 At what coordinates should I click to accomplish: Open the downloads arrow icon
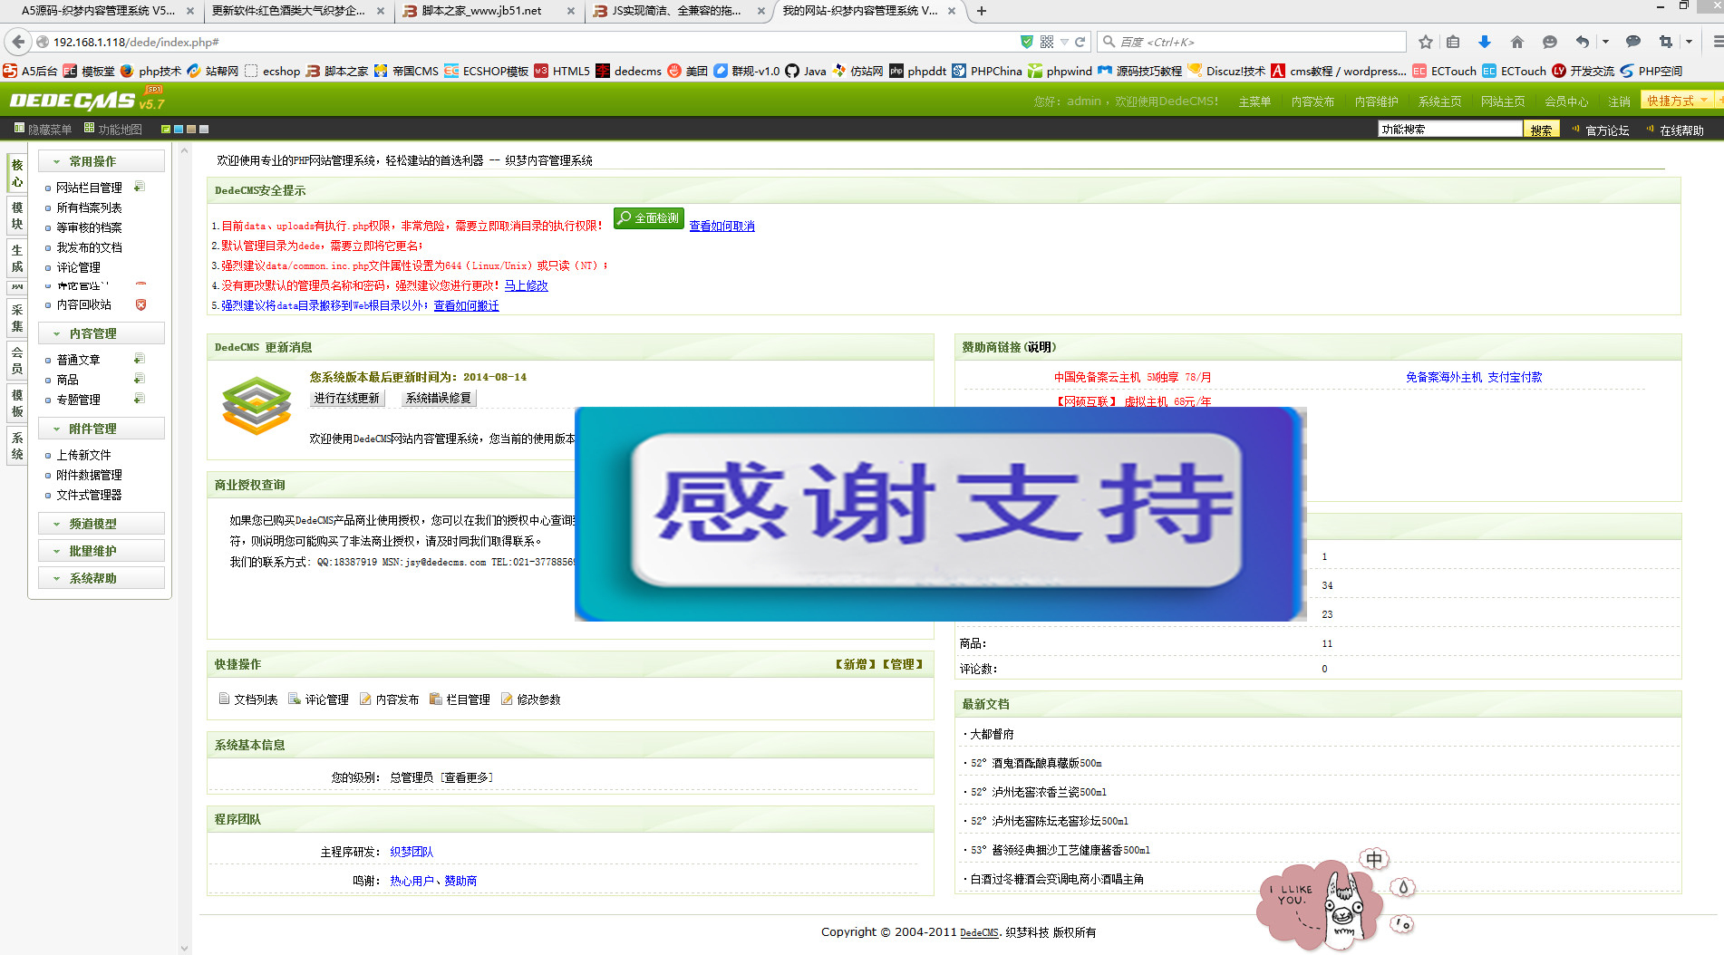tap(1485, 42)
